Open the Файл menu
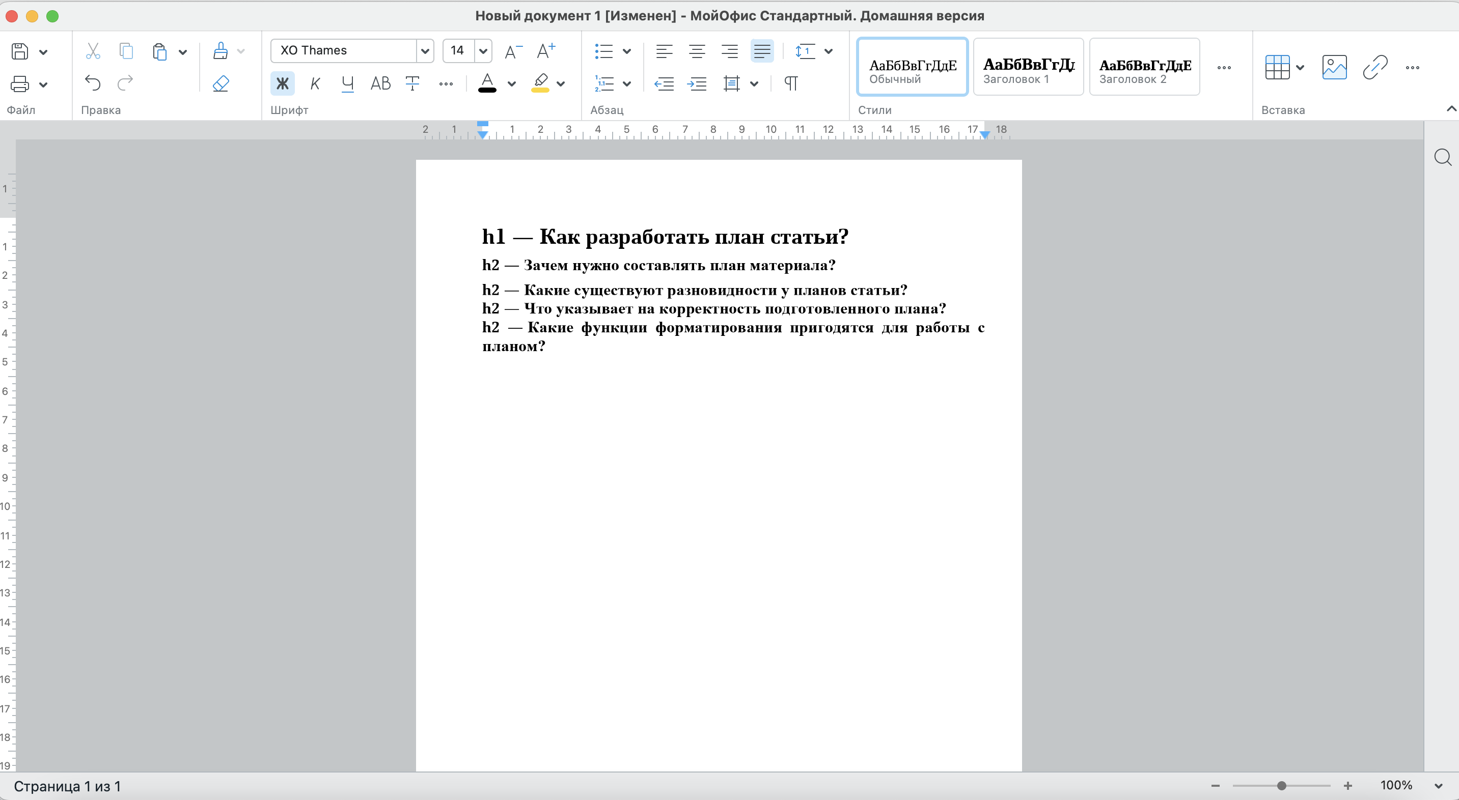 coord(22,109)
